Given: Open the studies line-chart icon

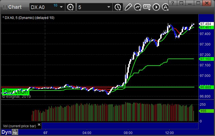Looking at the screenshot, I should click(x=138, y=7).
